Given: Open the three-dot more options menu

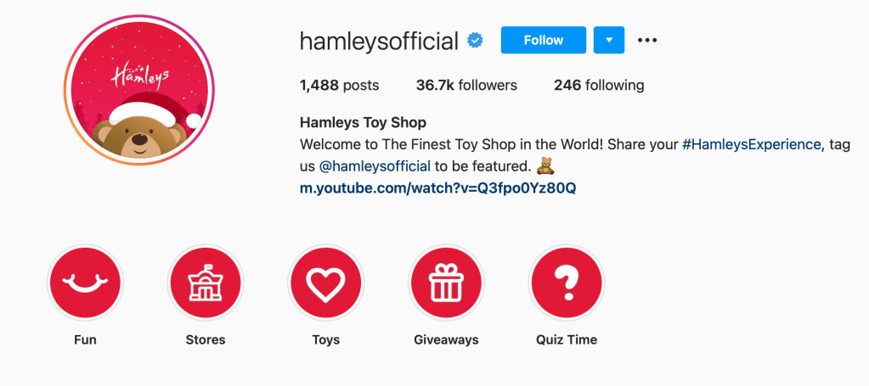Looking at the screenshot, I should tap(646, 40).
